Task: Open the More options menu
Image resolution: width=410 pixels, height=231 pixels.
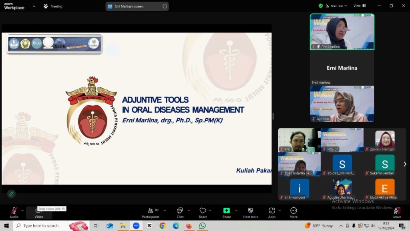Action: tap(293, 213)
